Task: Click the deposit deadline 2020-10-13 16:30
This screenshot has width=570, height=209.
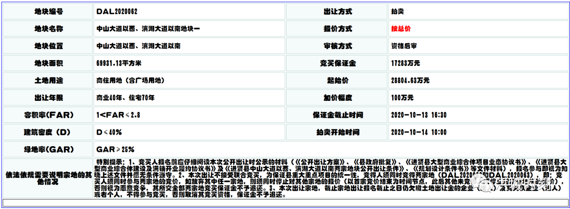Action: [x=419, y=115]
